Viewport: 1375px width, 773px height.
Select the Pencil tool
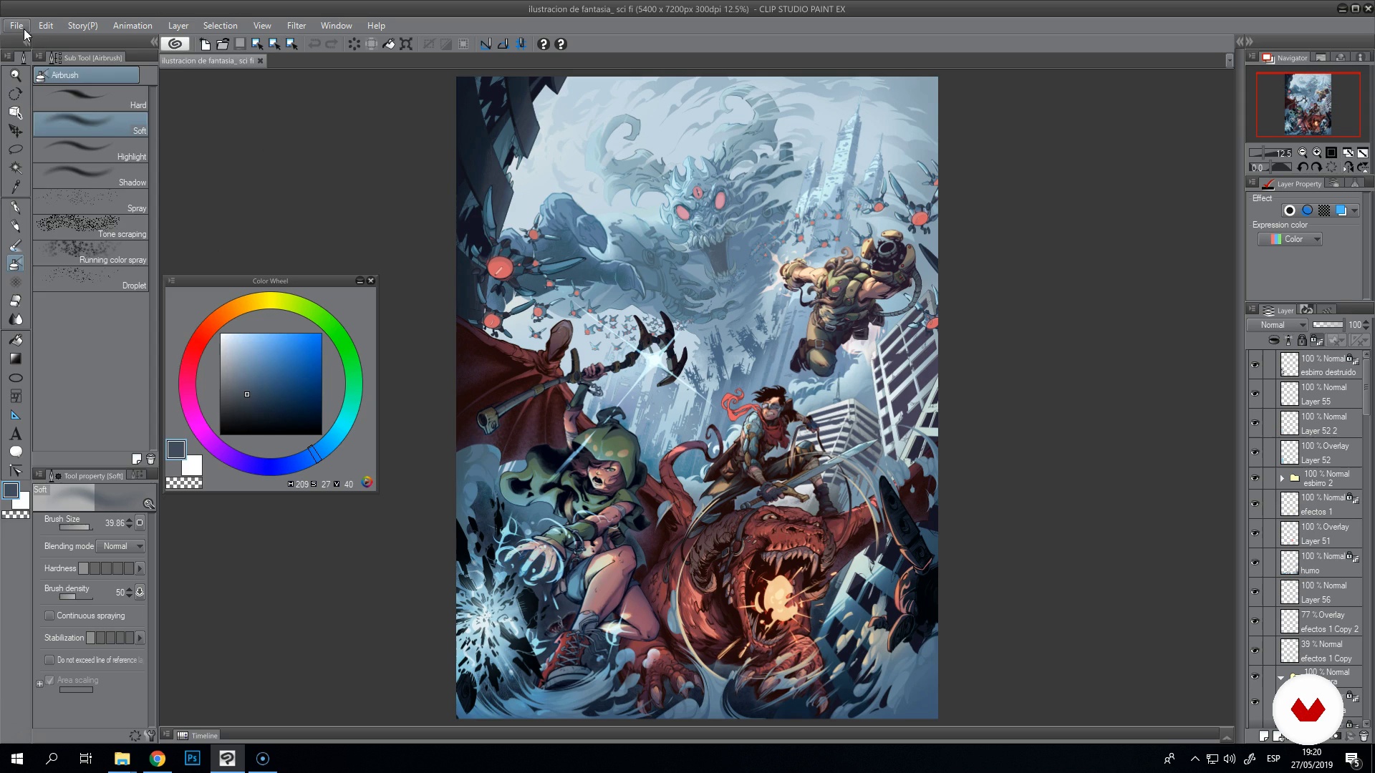pyautogui.click(x=15, y=226)
